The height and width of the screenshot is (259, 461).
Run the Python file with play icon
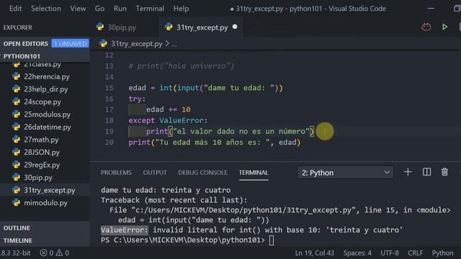pos(444,27)
